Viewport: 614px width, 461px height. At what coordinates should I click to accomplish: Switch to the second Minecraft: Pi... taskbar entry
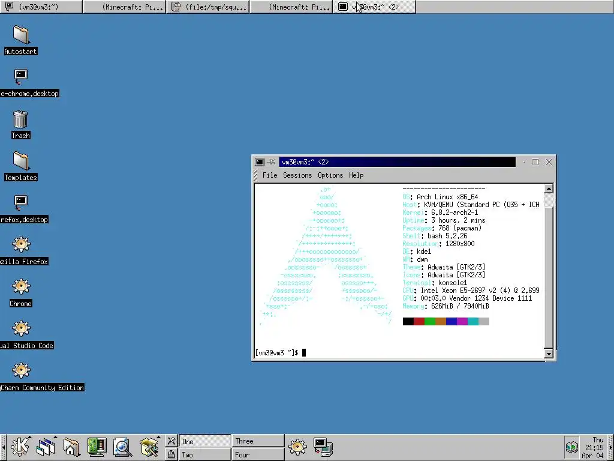coord(291,7)
